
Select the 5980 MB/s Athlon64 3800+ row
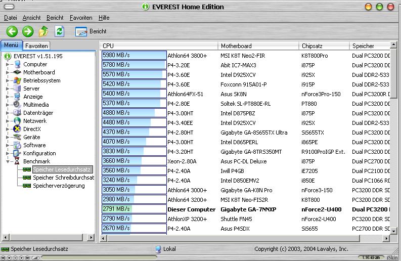[x=246, y=56]
